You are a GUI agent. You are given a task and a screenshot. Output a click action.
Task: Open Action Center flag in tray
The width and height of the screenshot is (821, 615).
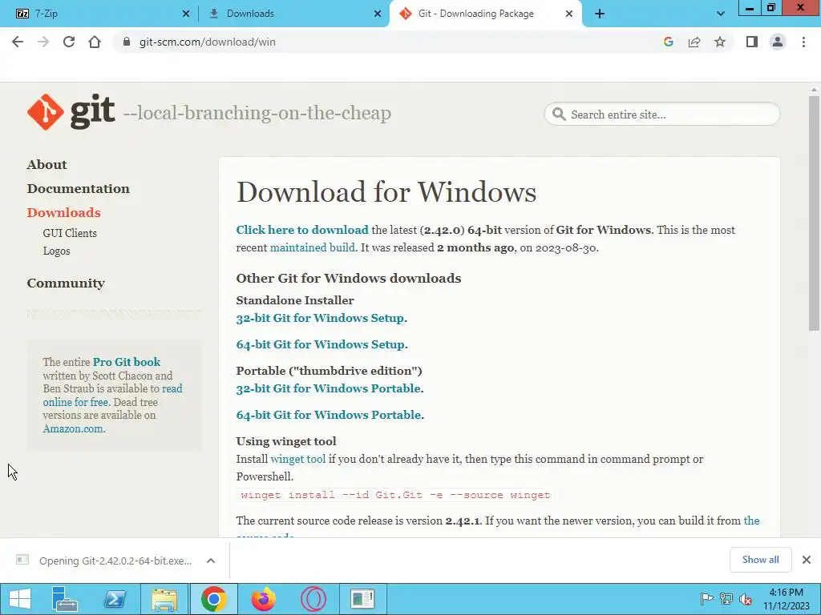[706, 599]
